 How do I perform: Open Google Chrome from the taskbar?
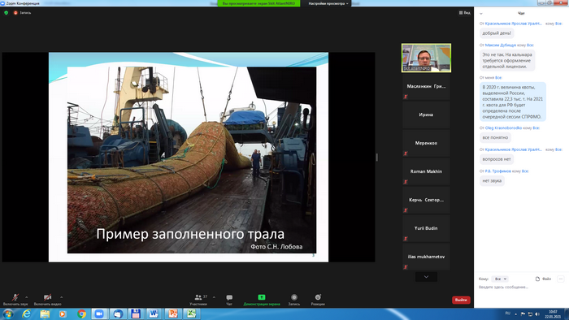pyautogui.click(x=81, y=314)
